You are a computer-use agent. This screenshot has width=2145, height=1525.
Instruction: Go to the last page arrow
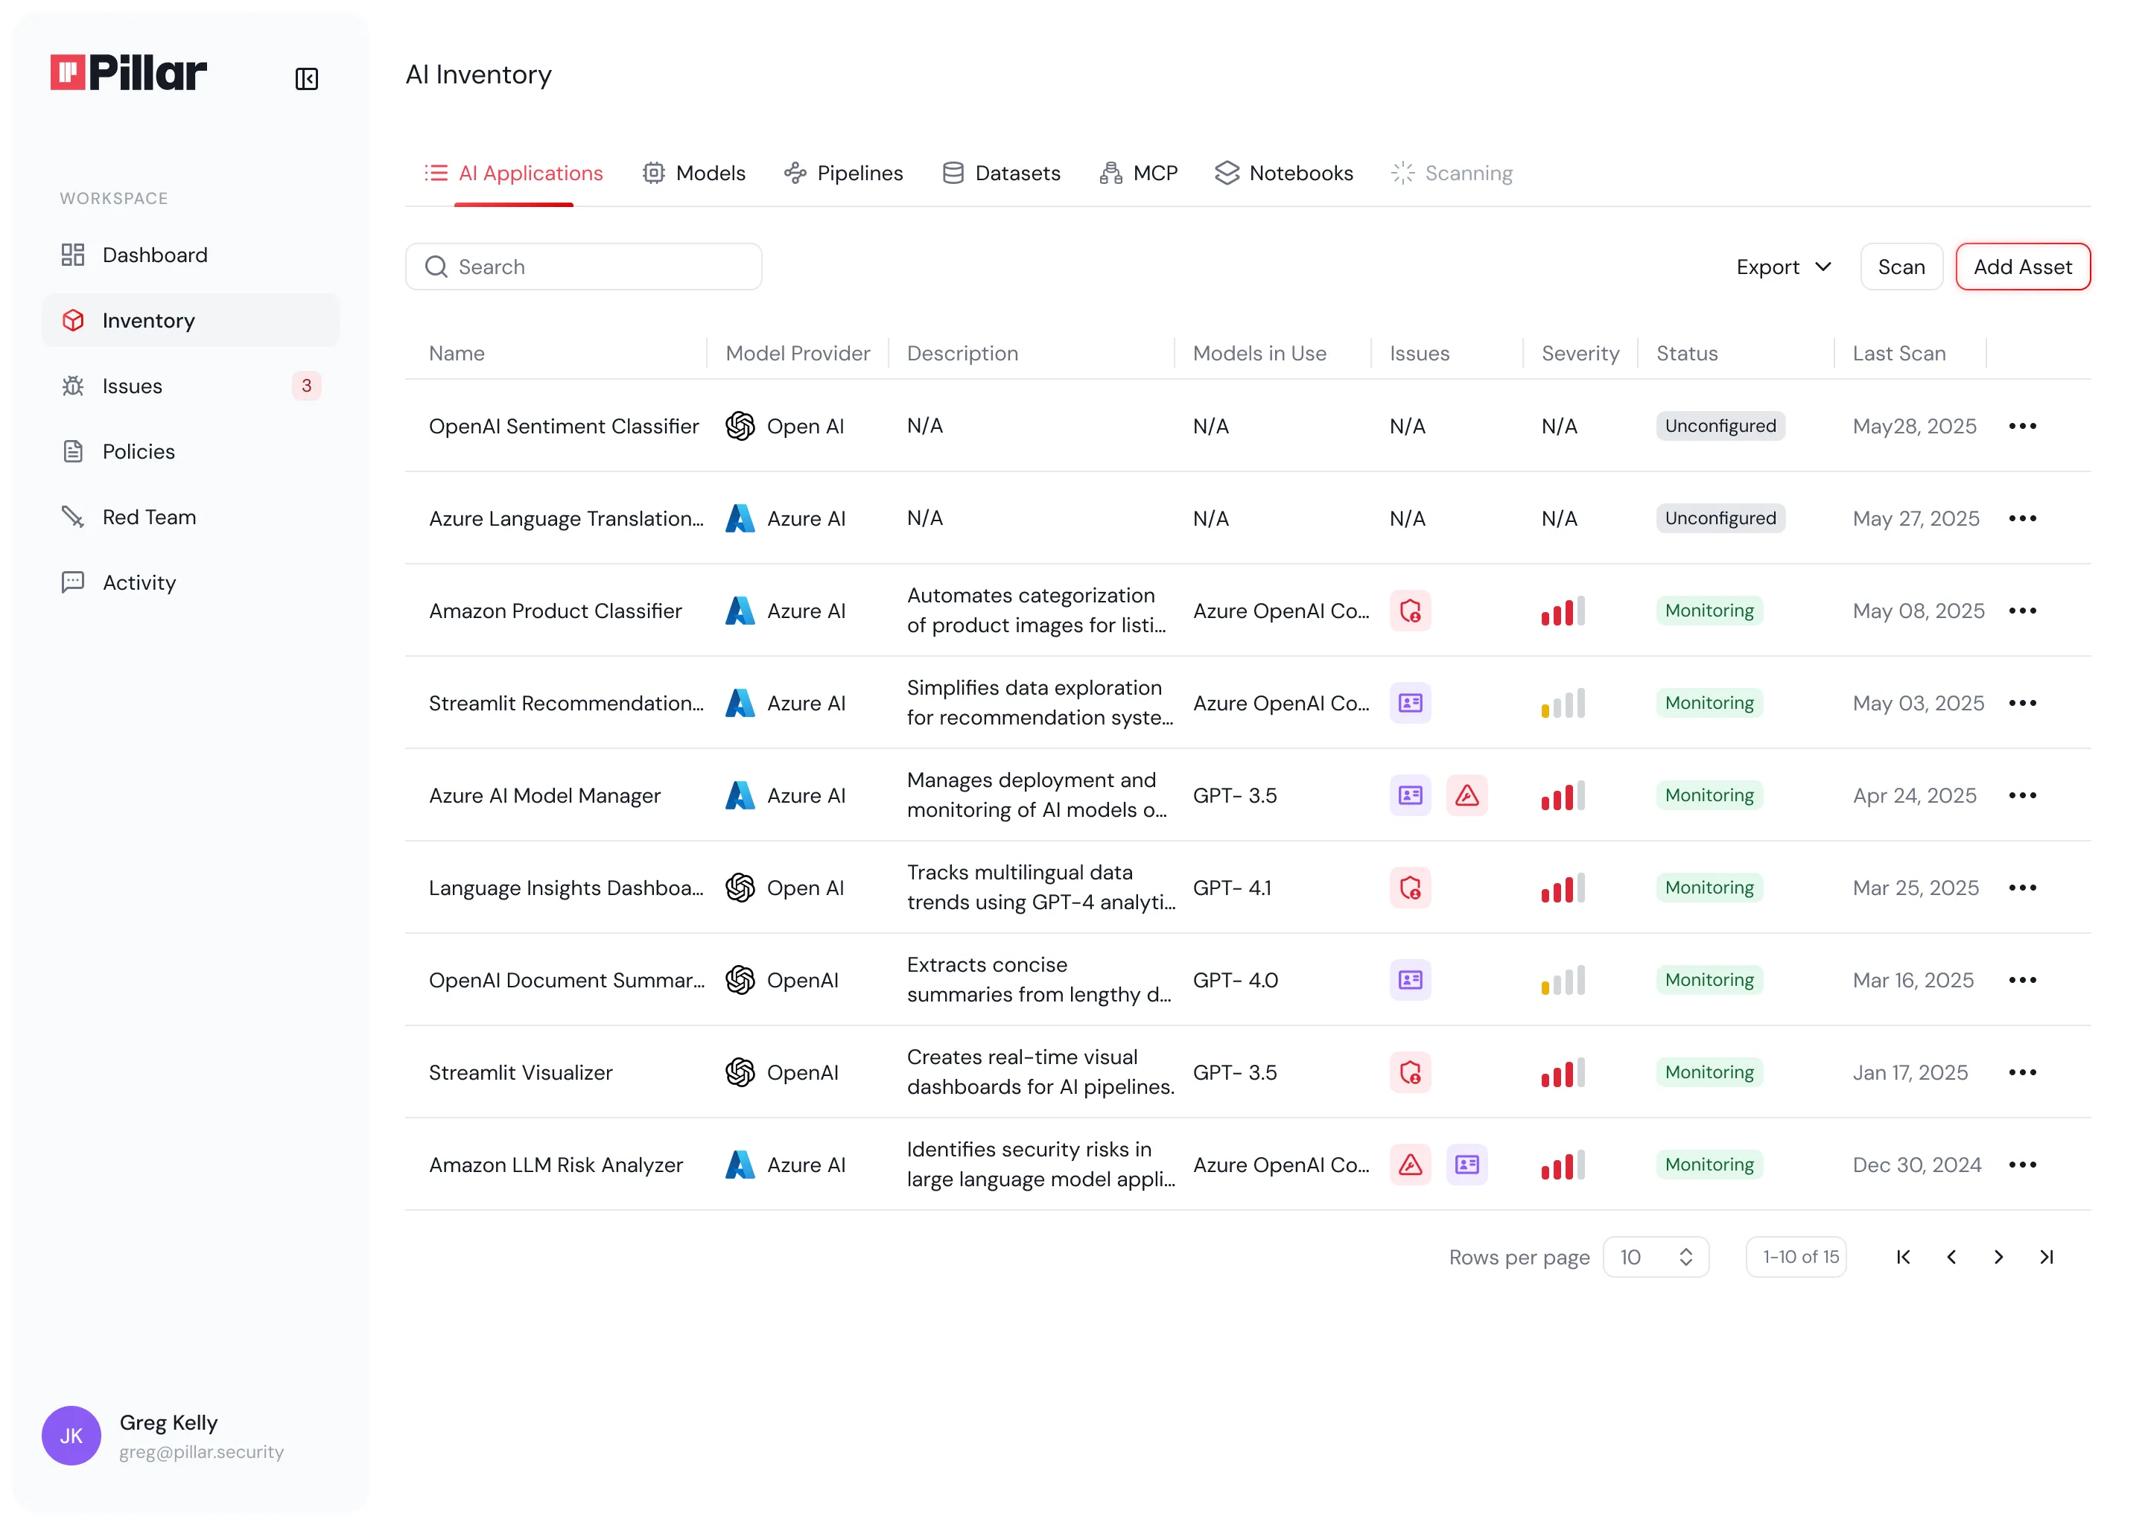[x=2047, y=1258]
